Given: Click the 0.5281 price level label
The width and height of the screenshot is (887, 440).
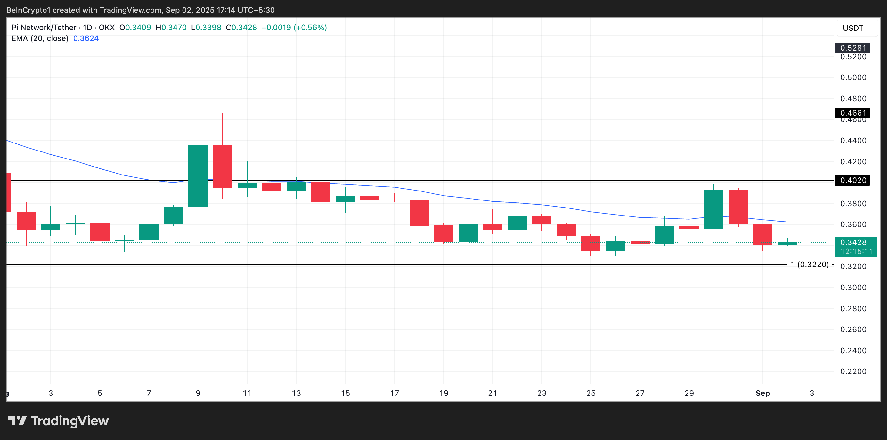Looking at the screenshot, I should point(852,48).
